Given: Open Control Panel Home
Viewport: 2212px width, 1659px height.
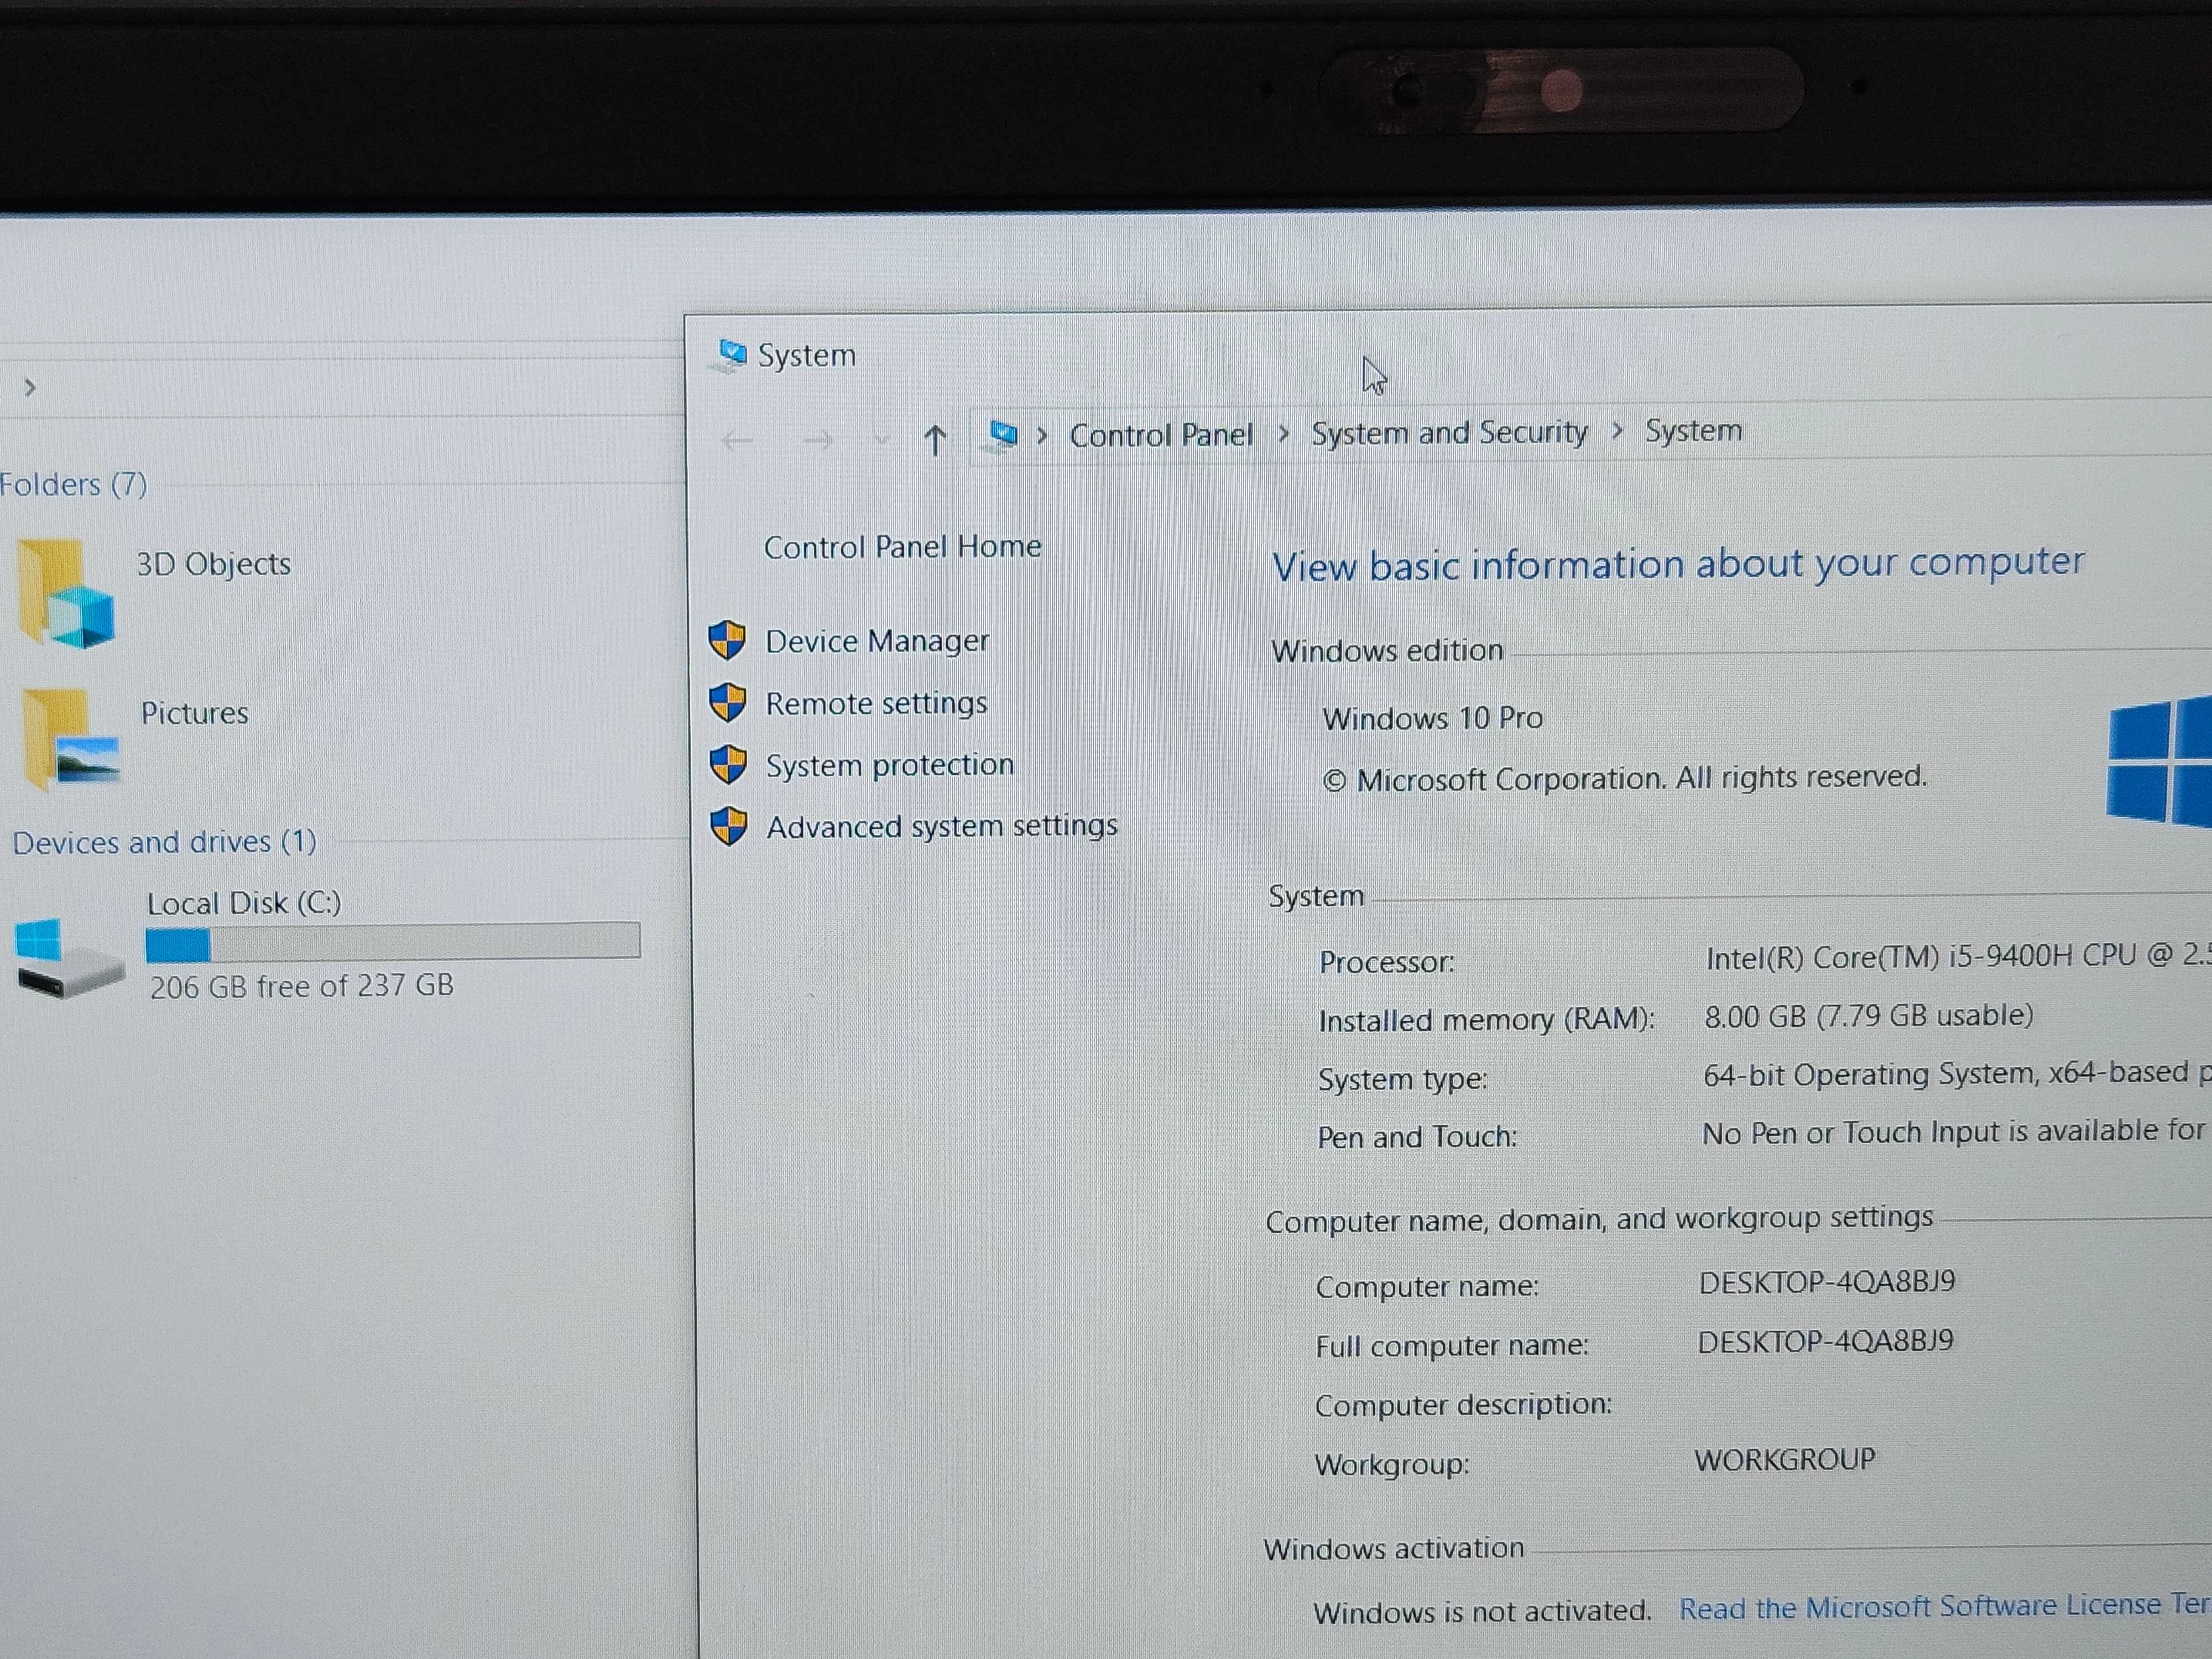Looking at the screenshot, I should tap(902, 546).
